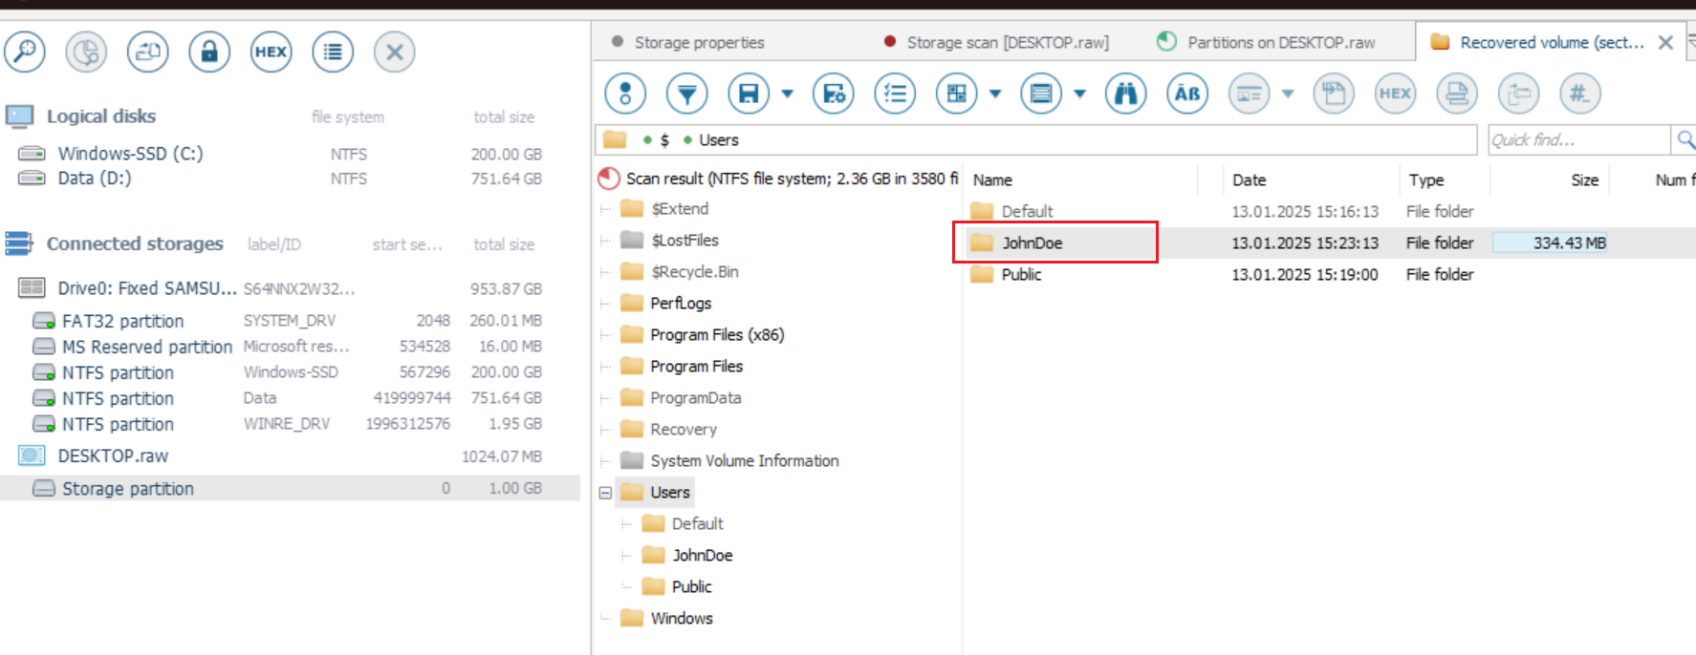1696x655 pixels.
Task: Click the binoculars find icon
Action: coord(1125,94)
